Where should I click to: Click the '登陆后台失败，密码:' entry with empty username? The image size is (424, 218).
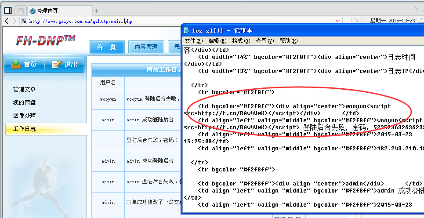(152, 140)
